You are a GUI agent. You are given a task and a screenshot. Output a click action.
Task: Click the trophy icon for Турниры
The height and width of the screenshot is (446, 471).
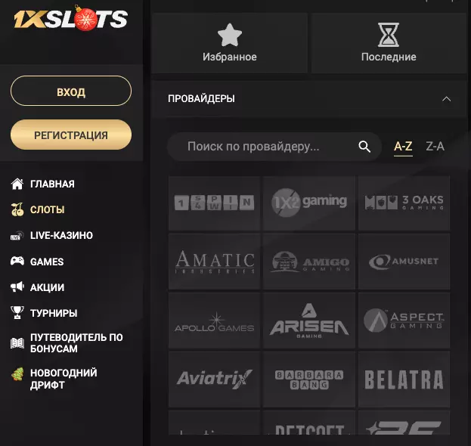point(17,313)
